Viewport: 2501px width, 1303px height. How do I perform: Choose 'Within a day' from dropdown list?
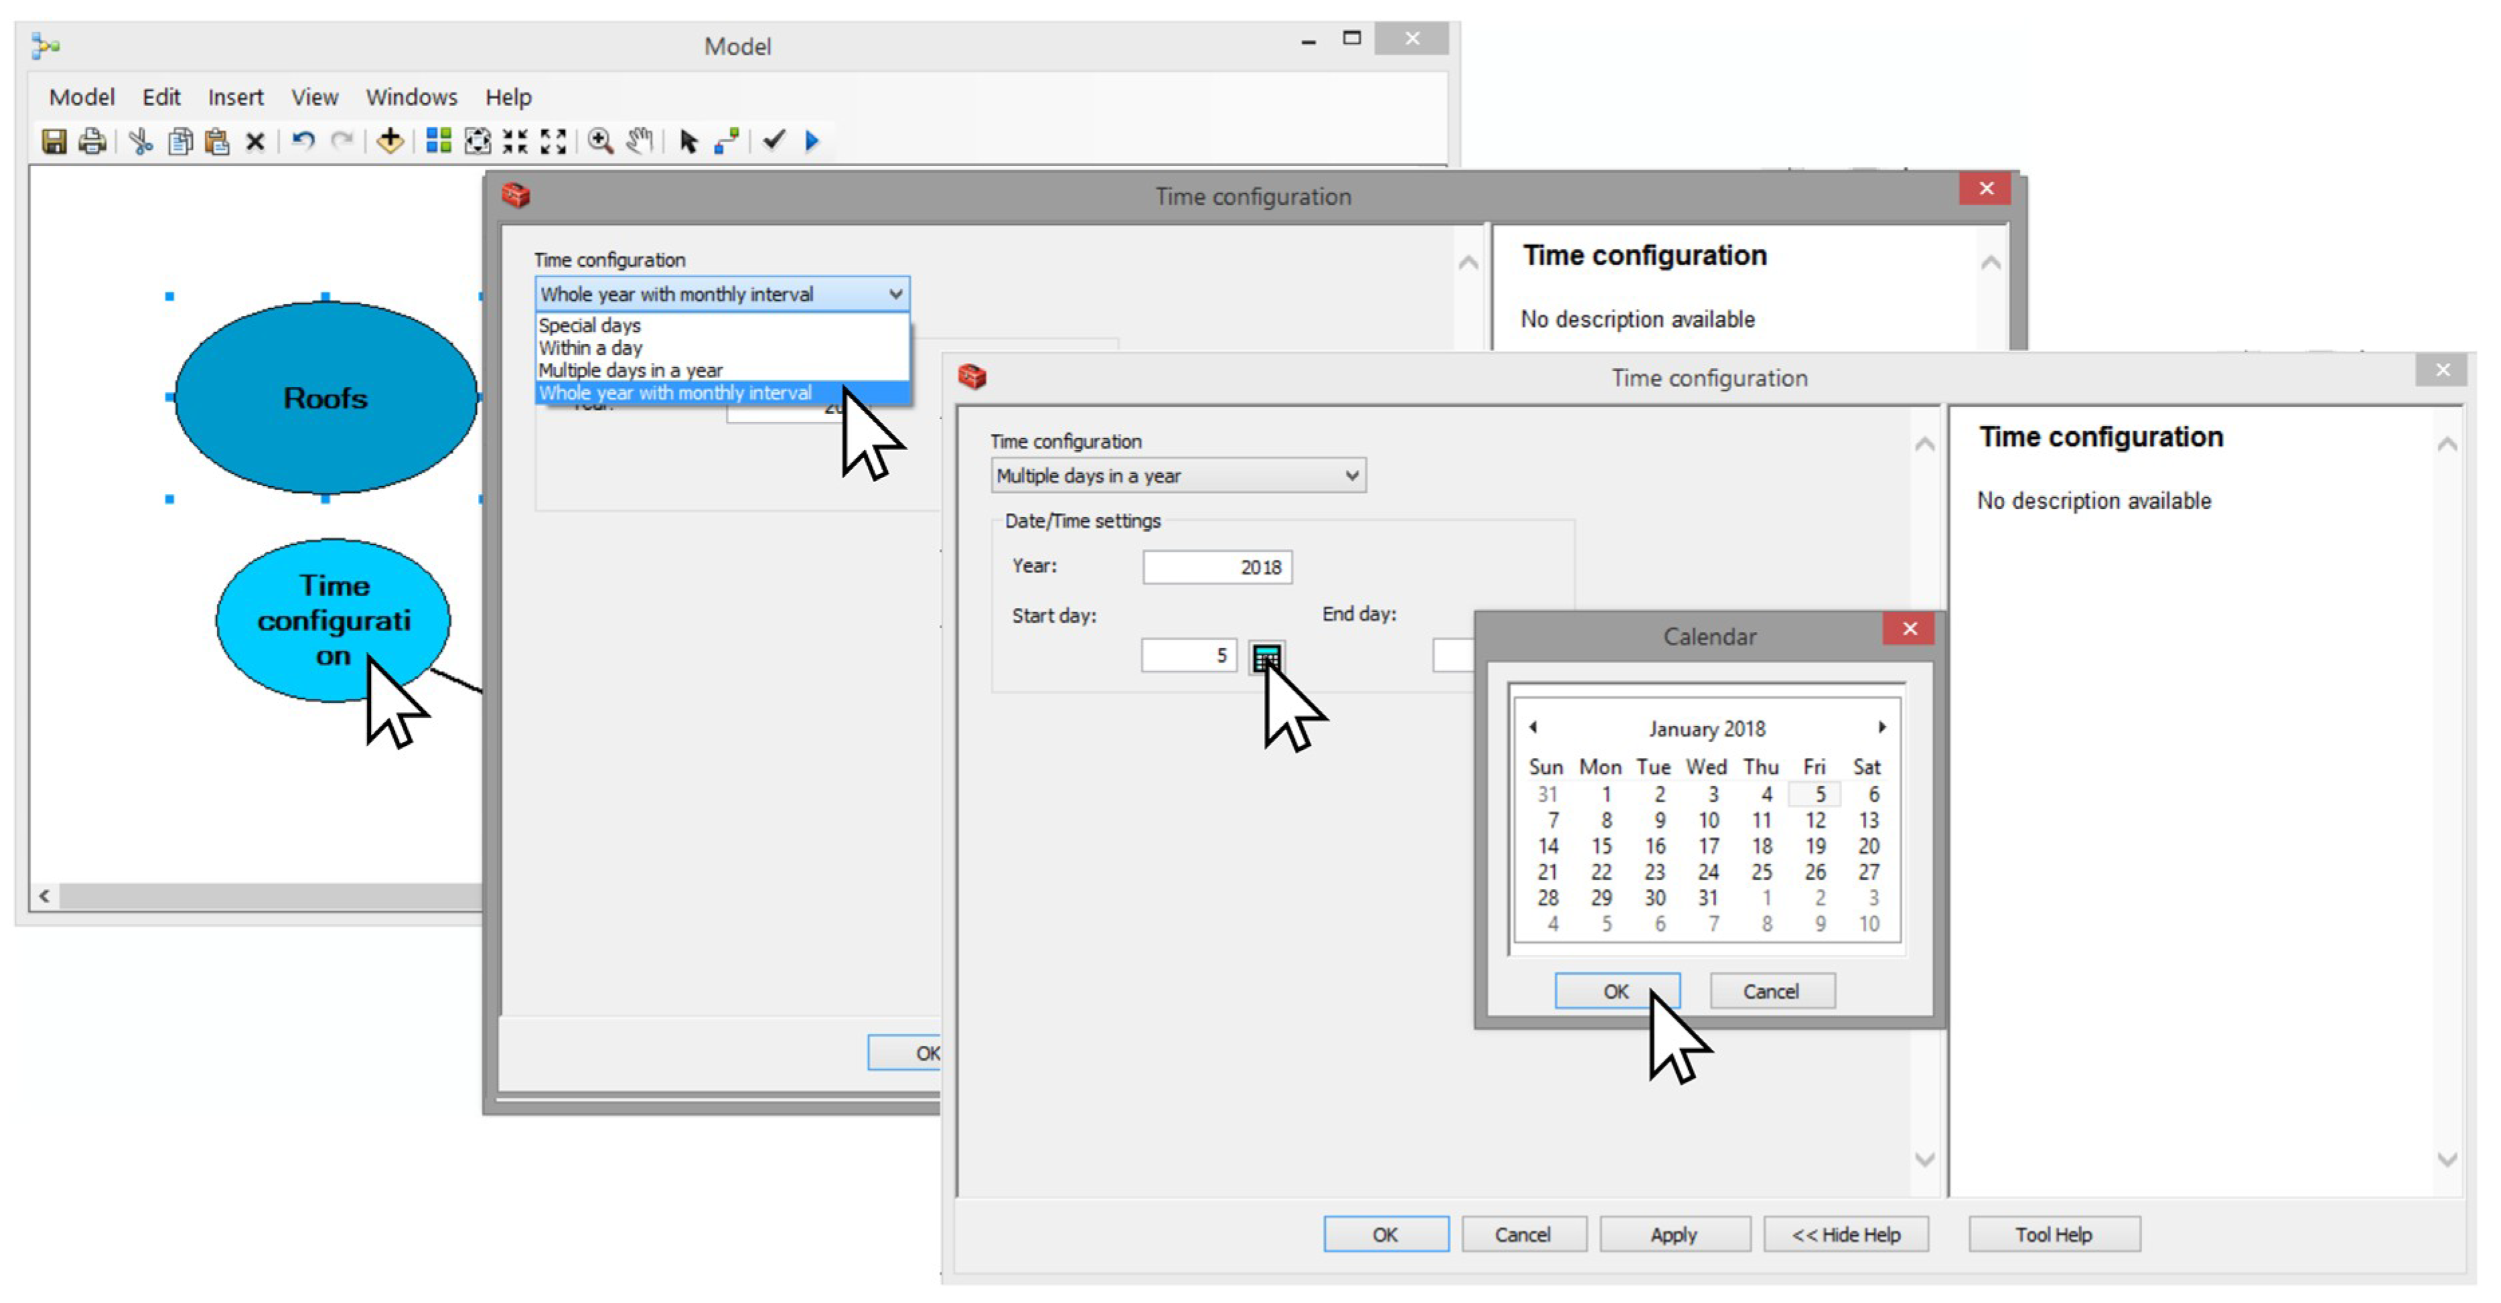[x=591, y=348]
